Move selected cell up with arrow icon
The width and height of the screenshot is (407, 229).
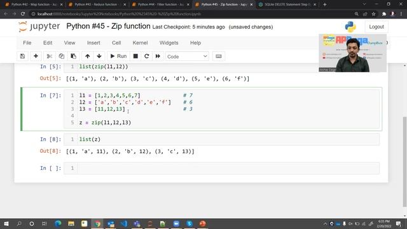(88, 56)
